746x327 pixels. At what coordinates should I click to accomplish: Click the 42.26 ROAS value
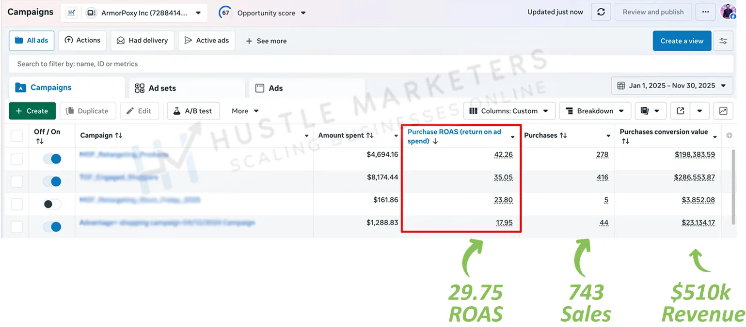[503, 155]
